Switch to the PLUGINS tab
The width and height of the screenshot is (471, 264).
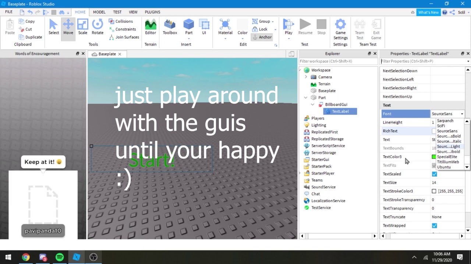[152, 12]
